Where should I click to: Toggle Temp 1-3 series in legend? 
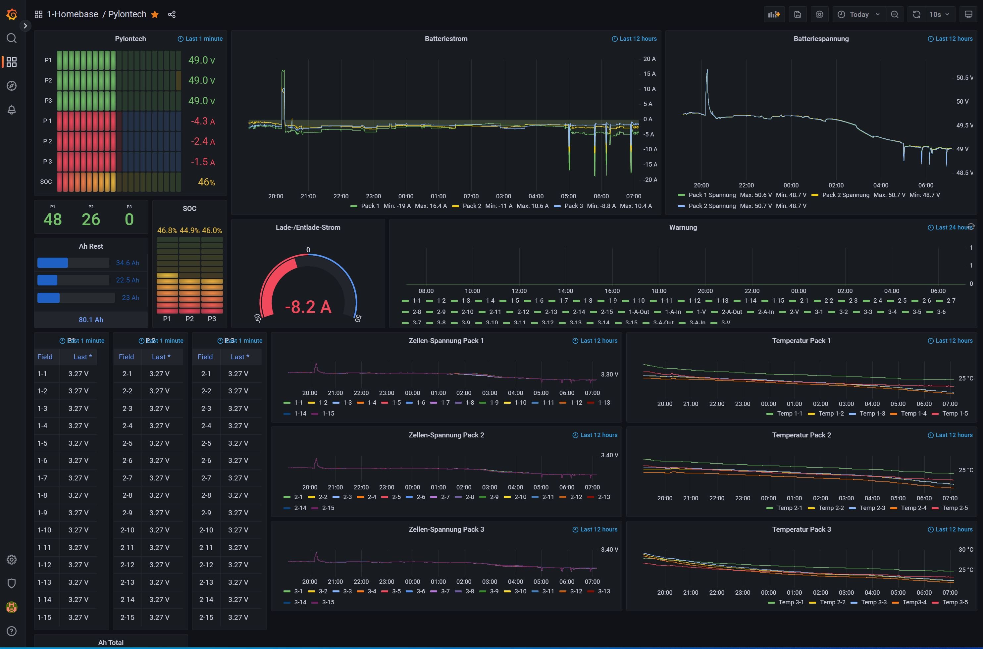(x=872, y=414)
